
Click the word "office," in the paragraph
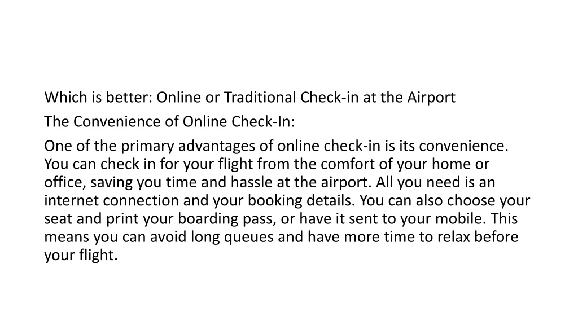click(65, 182)
